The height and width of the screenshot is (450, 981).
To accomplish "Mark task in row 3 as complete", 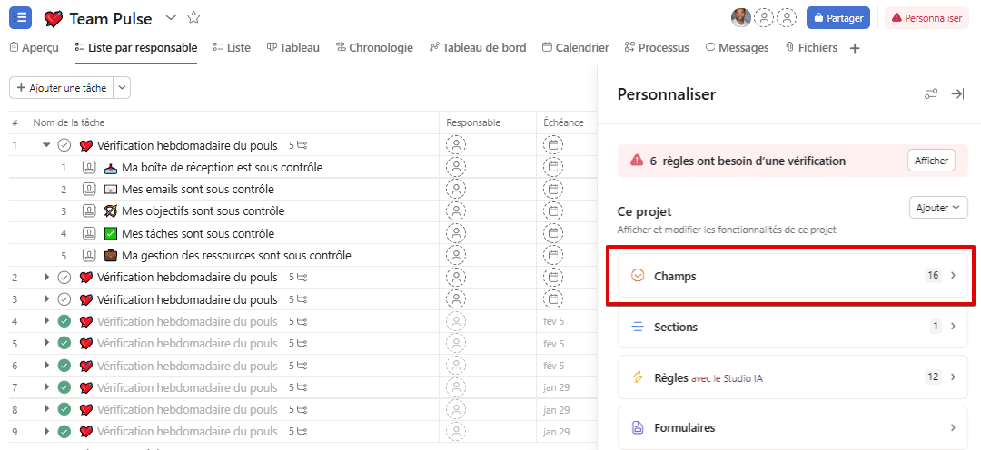I will coord(64,299).
